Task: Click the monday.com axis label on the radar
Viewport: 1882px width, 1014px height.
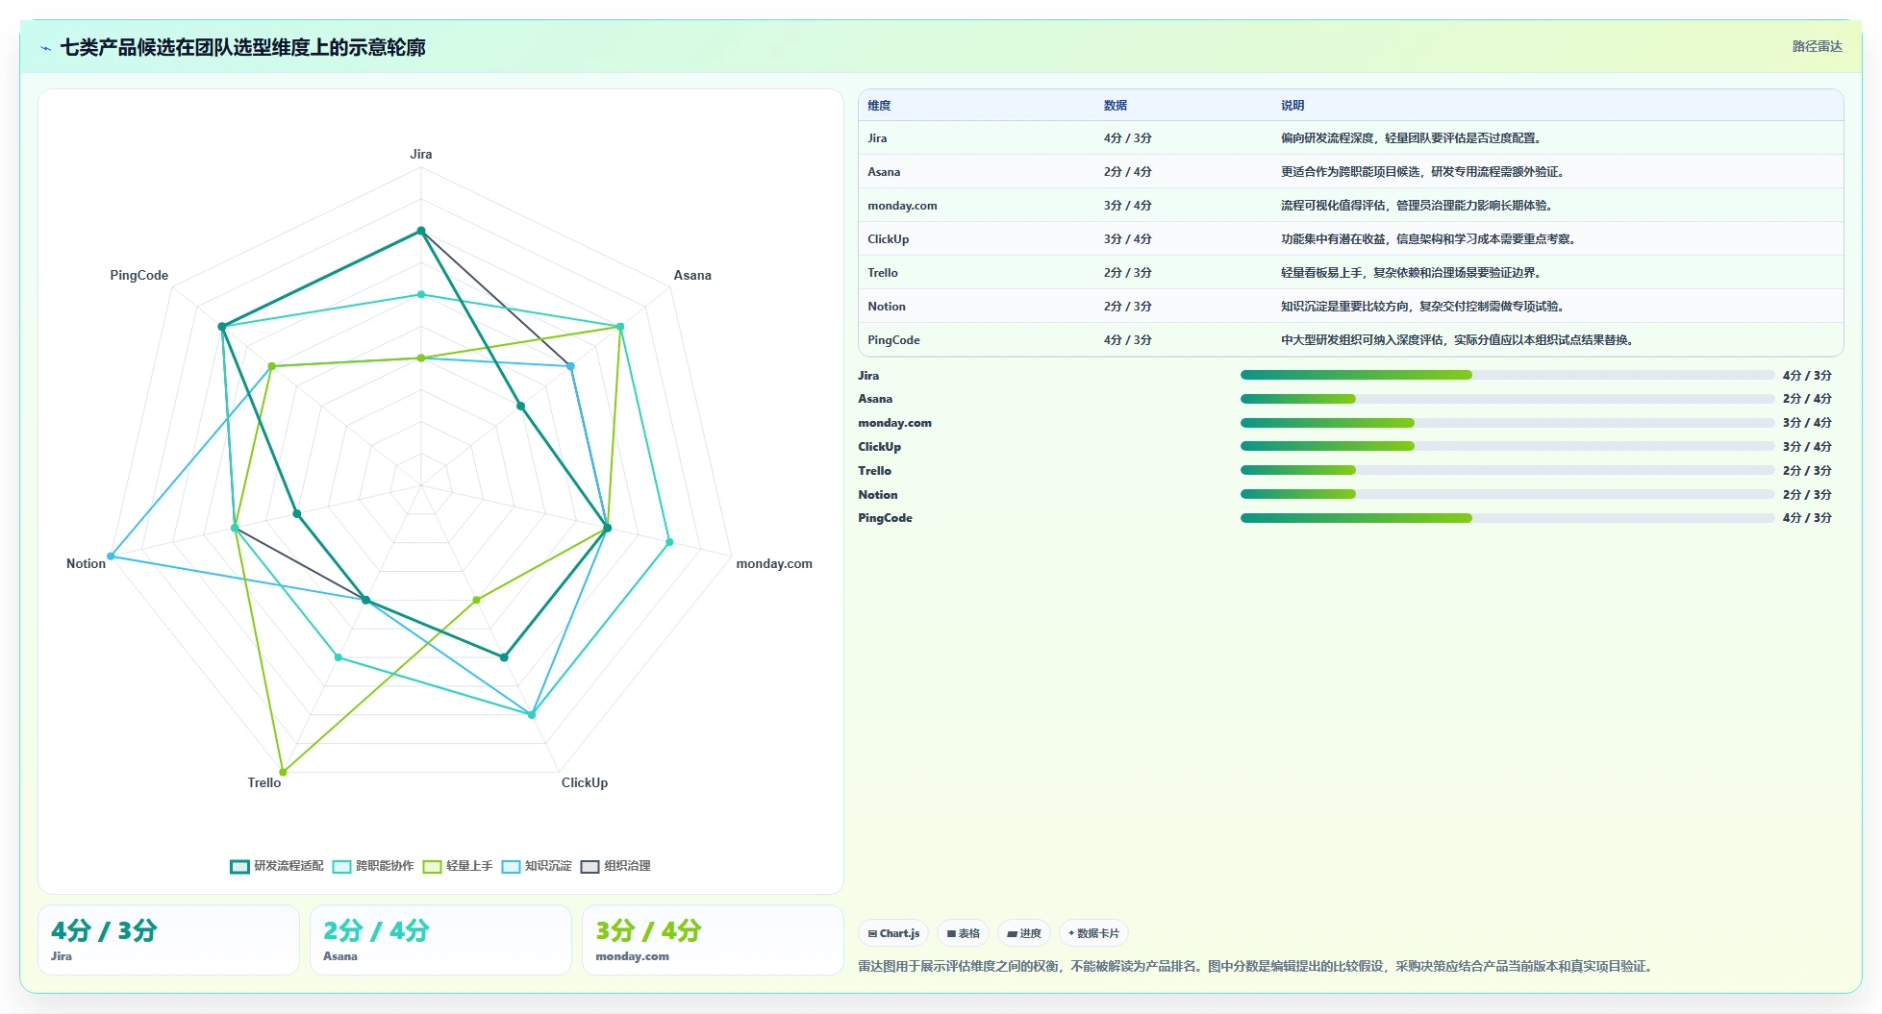Action: click(x=774, y=563)
